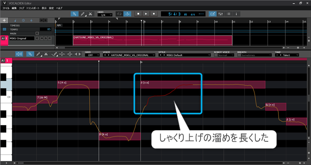Toggle tempo track blue indicator

tap(4, 30)
